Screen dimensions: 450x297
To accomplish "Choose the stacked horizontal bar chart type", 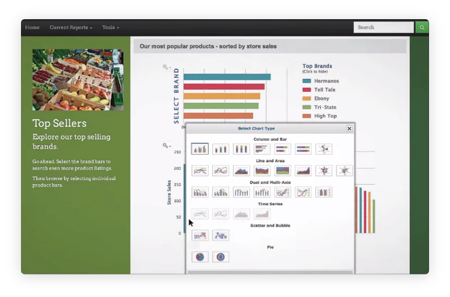I will coord(282,149).
